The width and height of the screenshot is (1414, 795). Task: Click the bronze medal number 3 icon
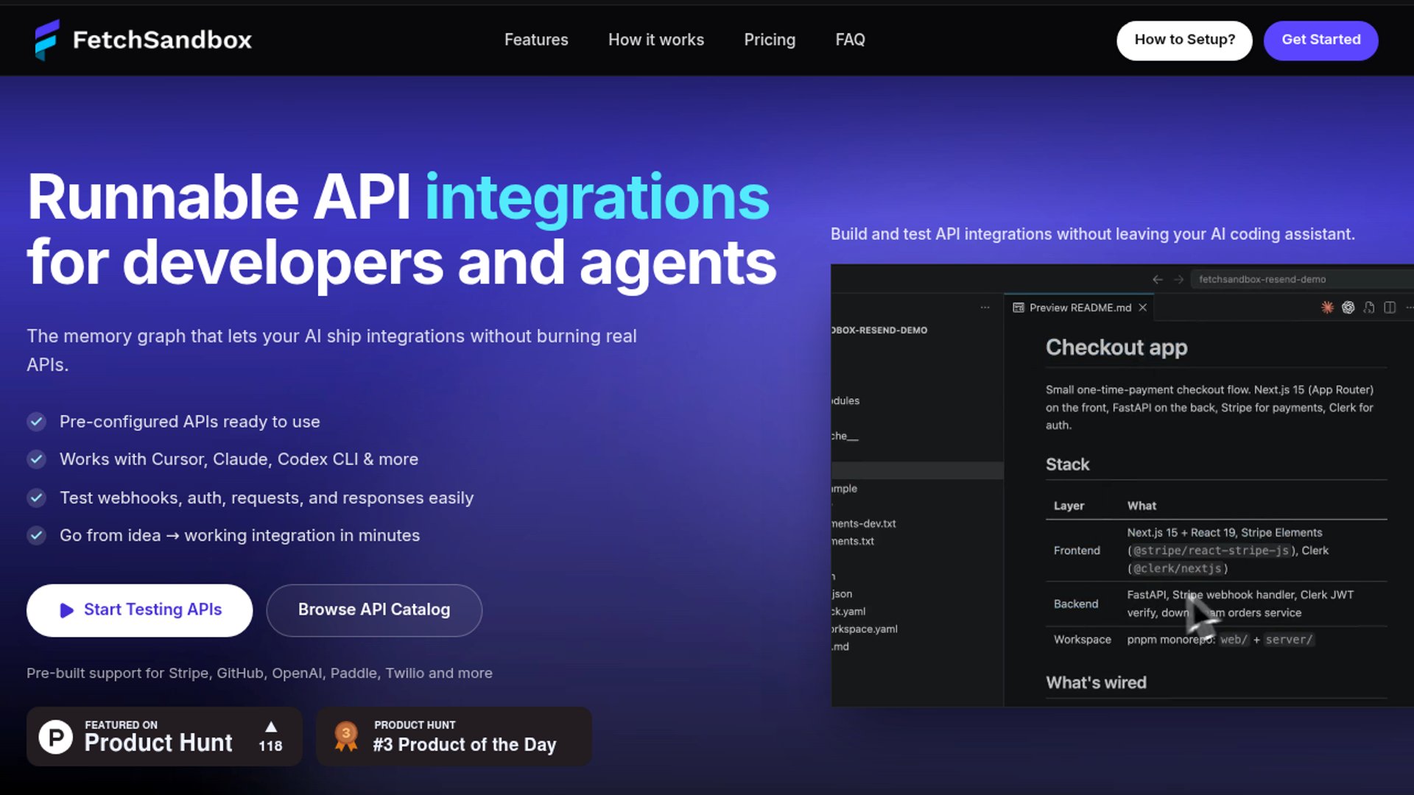tap(346, 735)
